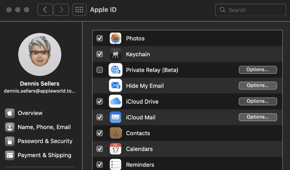Uncheck the Photos checkbox
Screen dimensions: 290x170
100,39
